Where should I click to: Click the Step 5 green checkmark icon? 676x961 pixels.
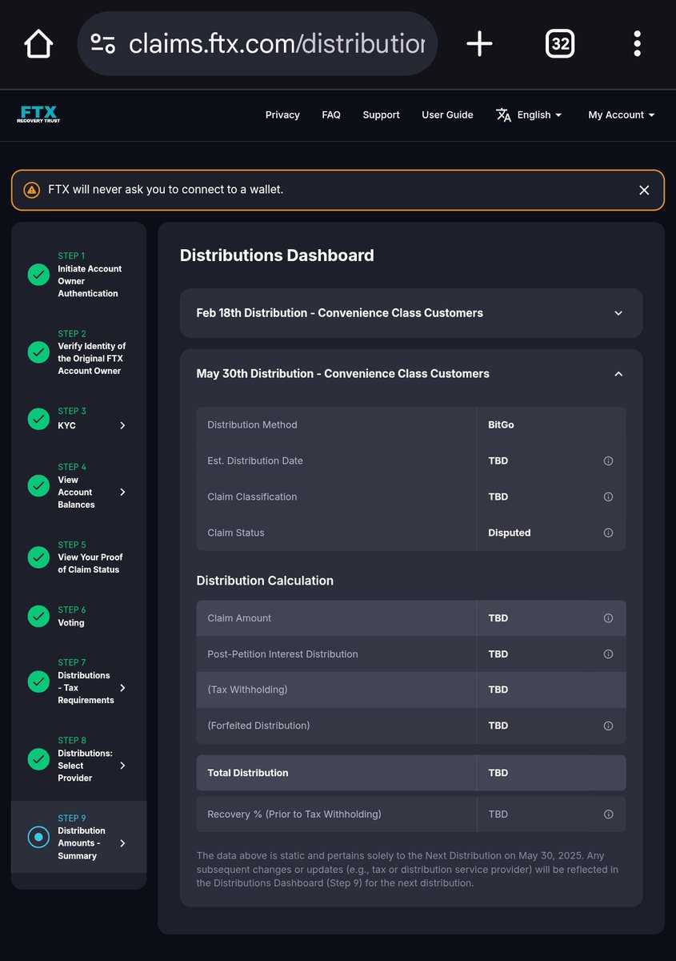tap(38, 557)
